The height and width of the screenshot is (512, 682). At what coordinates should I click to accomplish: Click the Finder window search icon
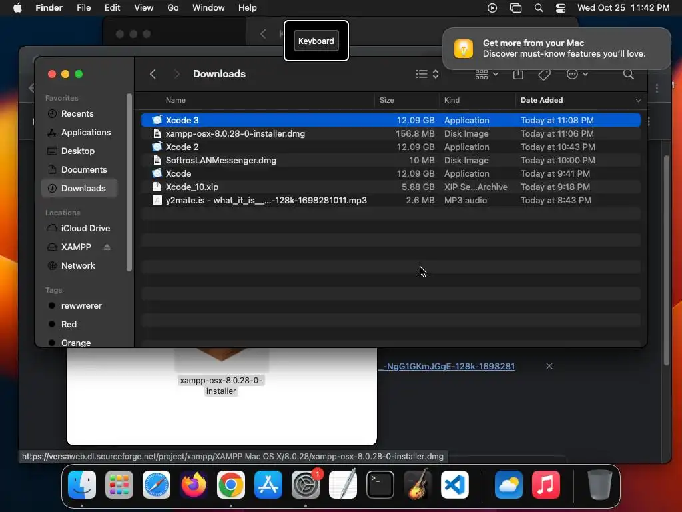(629, 74)
